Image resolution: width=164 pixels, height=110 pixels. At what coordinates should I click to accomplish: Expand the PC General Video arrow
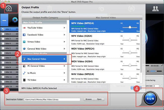pos(64,66)
